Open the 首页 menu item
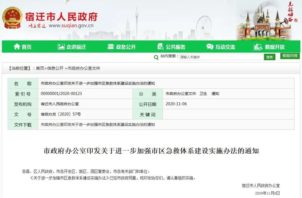Screen dimensions: 302x198 point(26,47)
